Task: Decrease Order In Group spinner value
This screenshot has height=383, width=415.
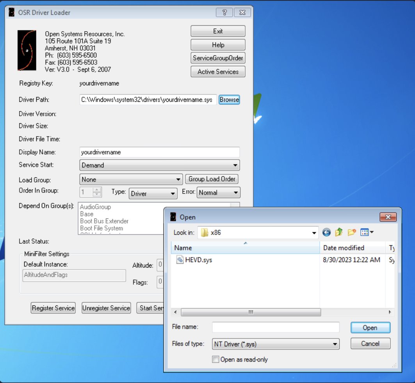Action: click(97, 195)
